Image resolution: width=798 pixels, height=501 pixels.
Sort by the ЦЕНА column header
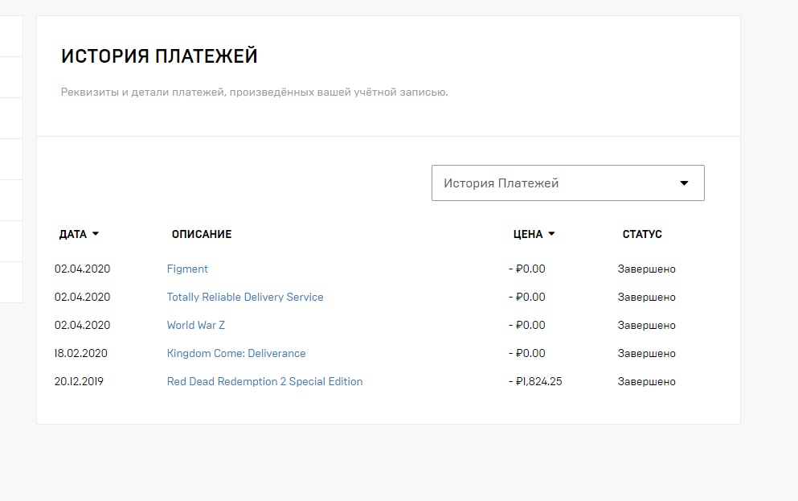point(528,235)
